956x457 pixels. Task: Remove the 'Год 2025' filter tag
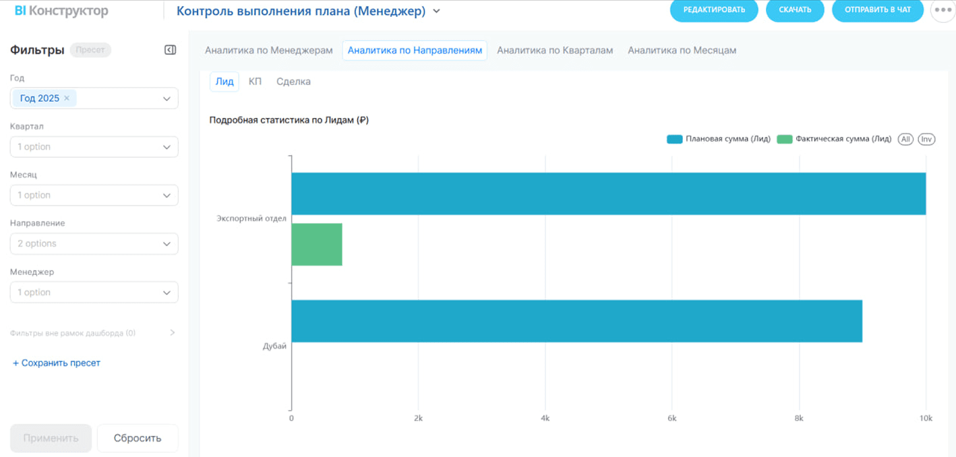(x=67, y=98)
